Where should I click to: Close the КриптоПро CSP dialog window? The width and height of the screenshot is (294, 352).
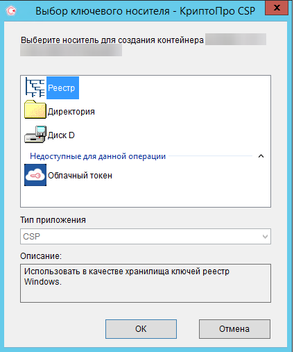pos(277,8)
